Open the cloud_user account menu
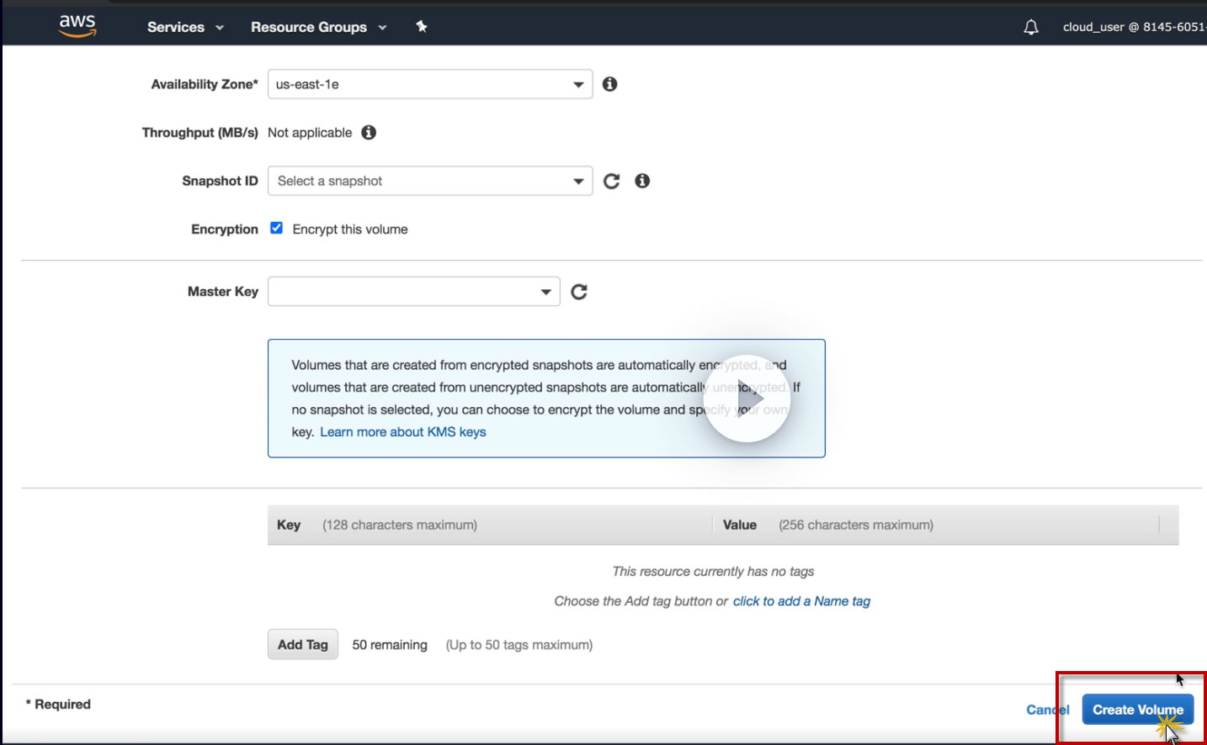The height and width of the screenshot is (745, 1207). [1133, 27]
